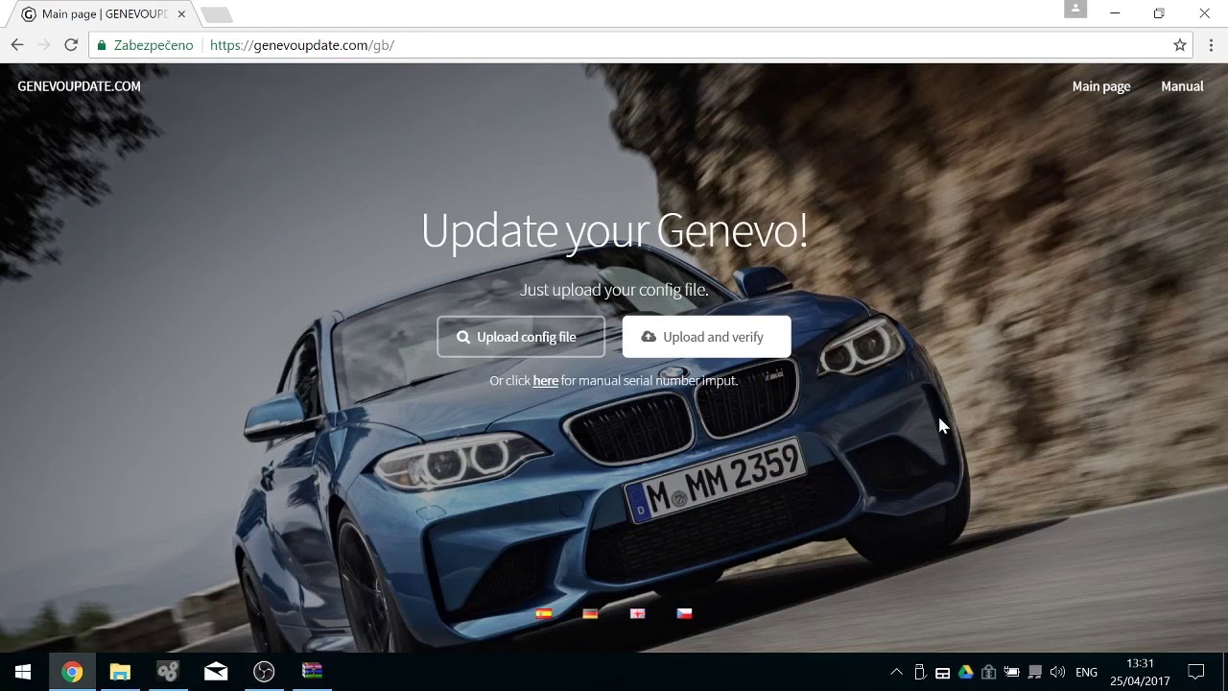Open File Explorer from the taskbar
Image resolution: width=1228 pixels, height=691 pixels.
point(120,672)
